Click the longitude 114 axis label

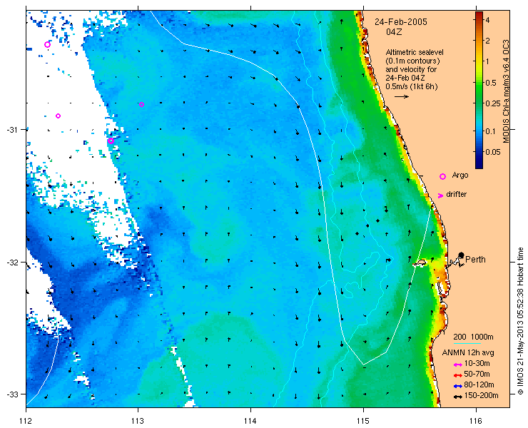(x=250, y=421)
